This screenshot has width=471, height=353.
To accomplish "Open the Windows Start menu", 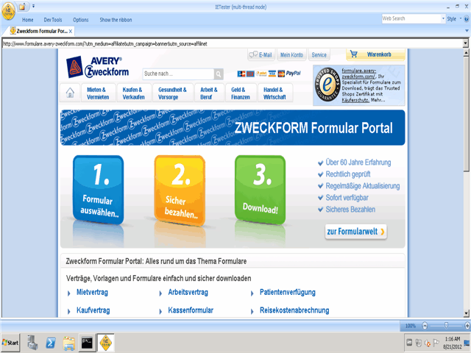I will coord(10,343).
